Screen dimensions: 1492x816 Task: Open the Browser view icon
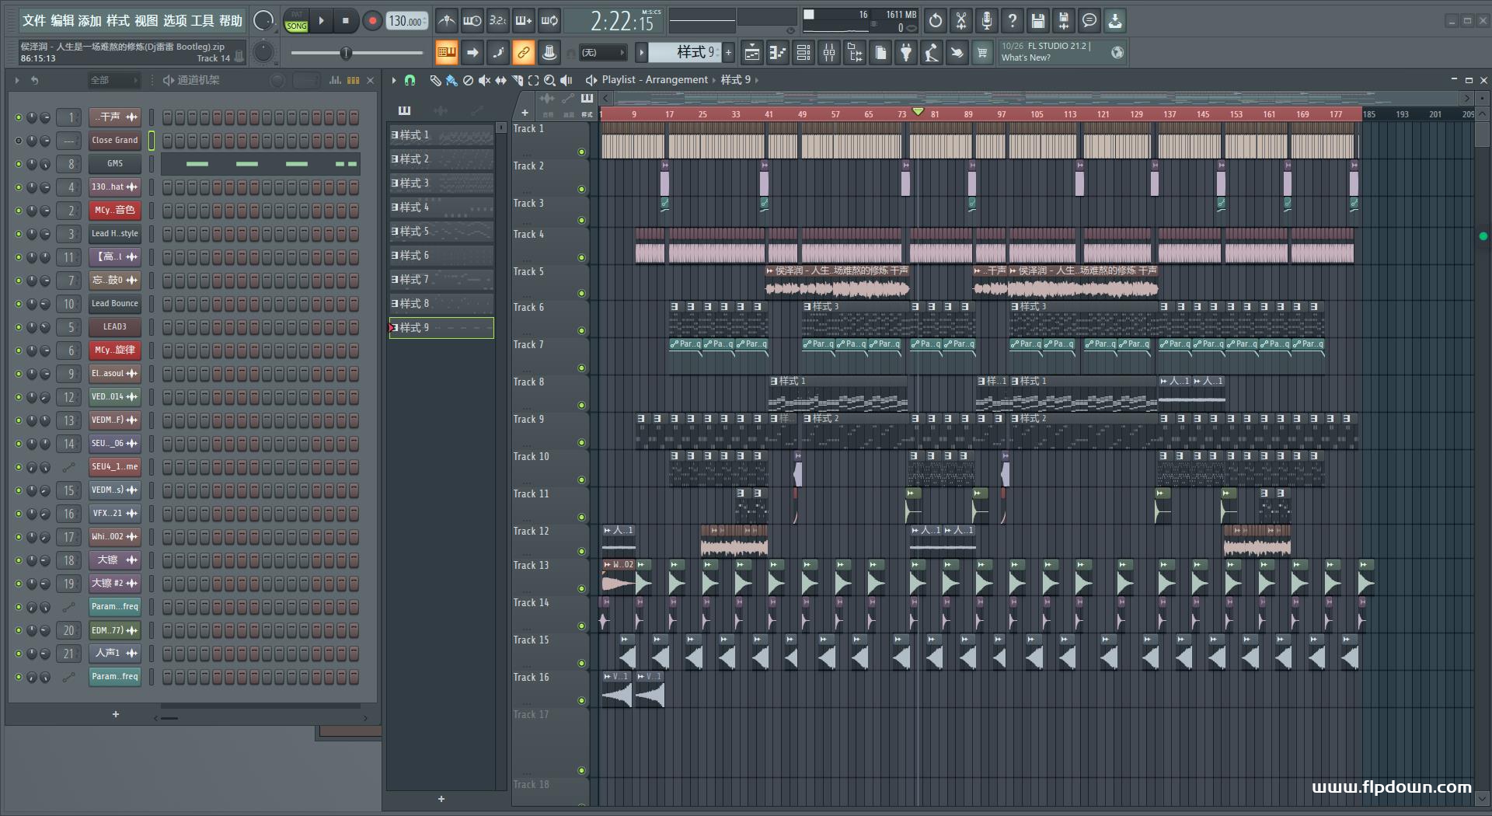coord(855,53)
